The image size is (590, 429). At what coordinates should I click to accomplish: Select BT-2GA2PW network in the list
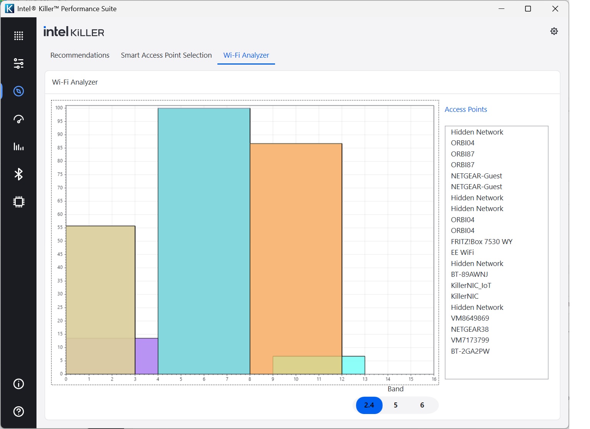tap(470, 351)
